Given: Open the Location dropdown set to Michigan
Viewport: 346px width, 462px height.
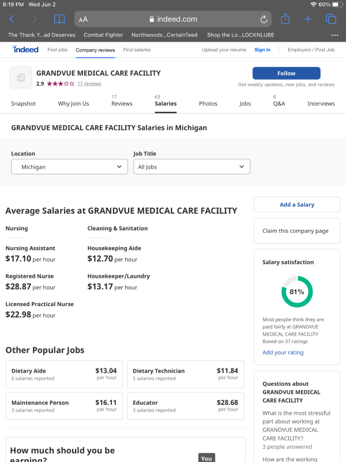Looking at the screenshot, I should click(69, 167).
